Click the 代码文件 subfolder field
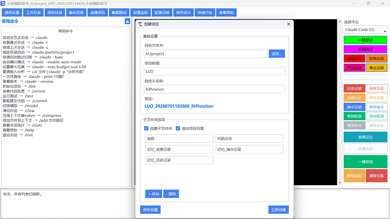The height and width of the screenshot is (219, 390). (x=249, y=138)
